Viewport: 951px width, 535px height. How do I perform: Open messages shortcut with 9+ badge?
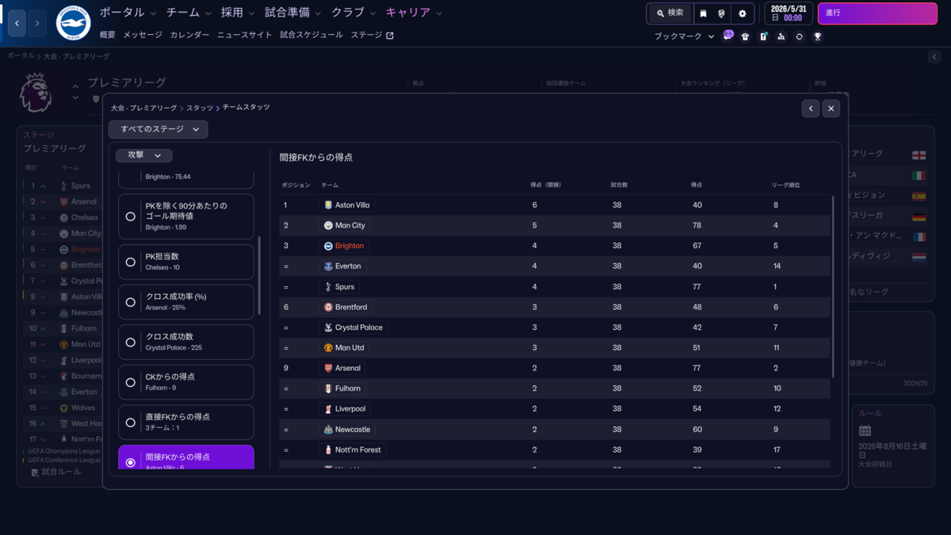728,36
